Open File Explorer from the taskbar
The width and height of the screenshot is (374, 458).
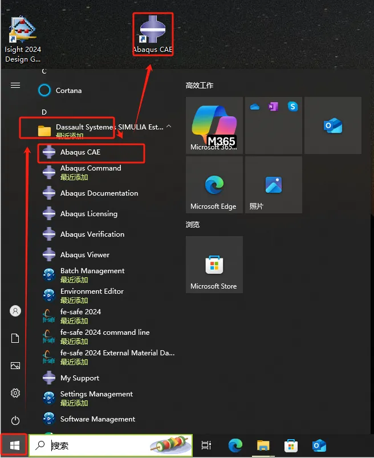tap(263, 445)
